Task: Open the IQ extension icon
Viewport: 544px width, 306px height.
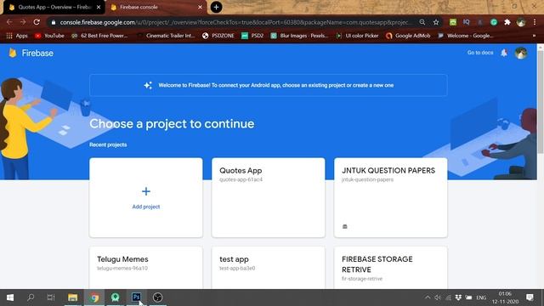Action: tap(467, 22)
